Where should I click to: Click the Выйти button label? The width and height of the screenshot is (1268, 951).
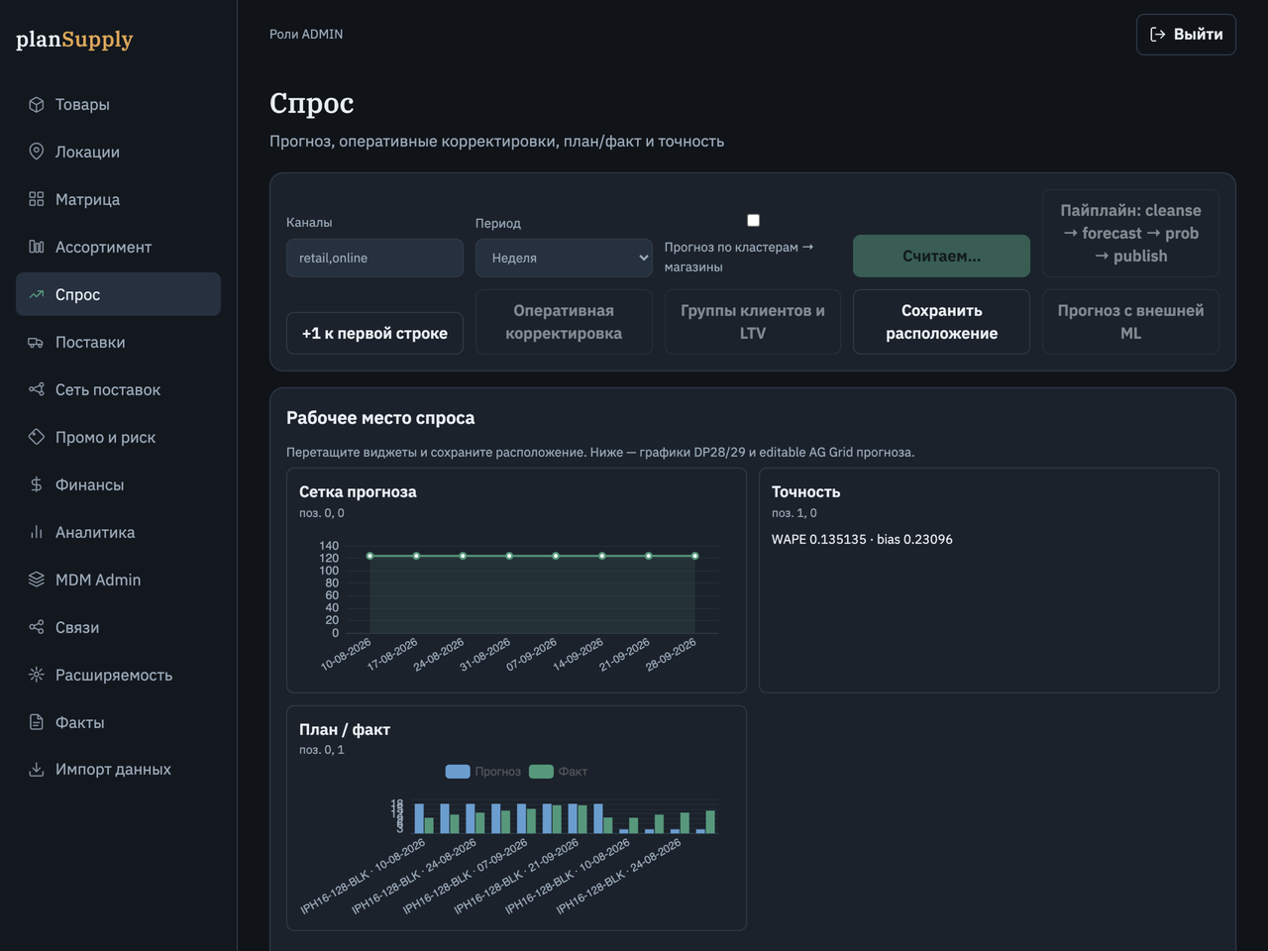click(1198, 34)
